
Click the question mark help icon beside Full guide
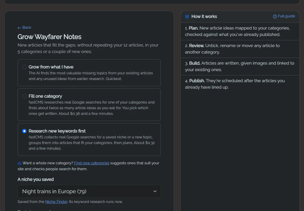click(x=275, y=16)
